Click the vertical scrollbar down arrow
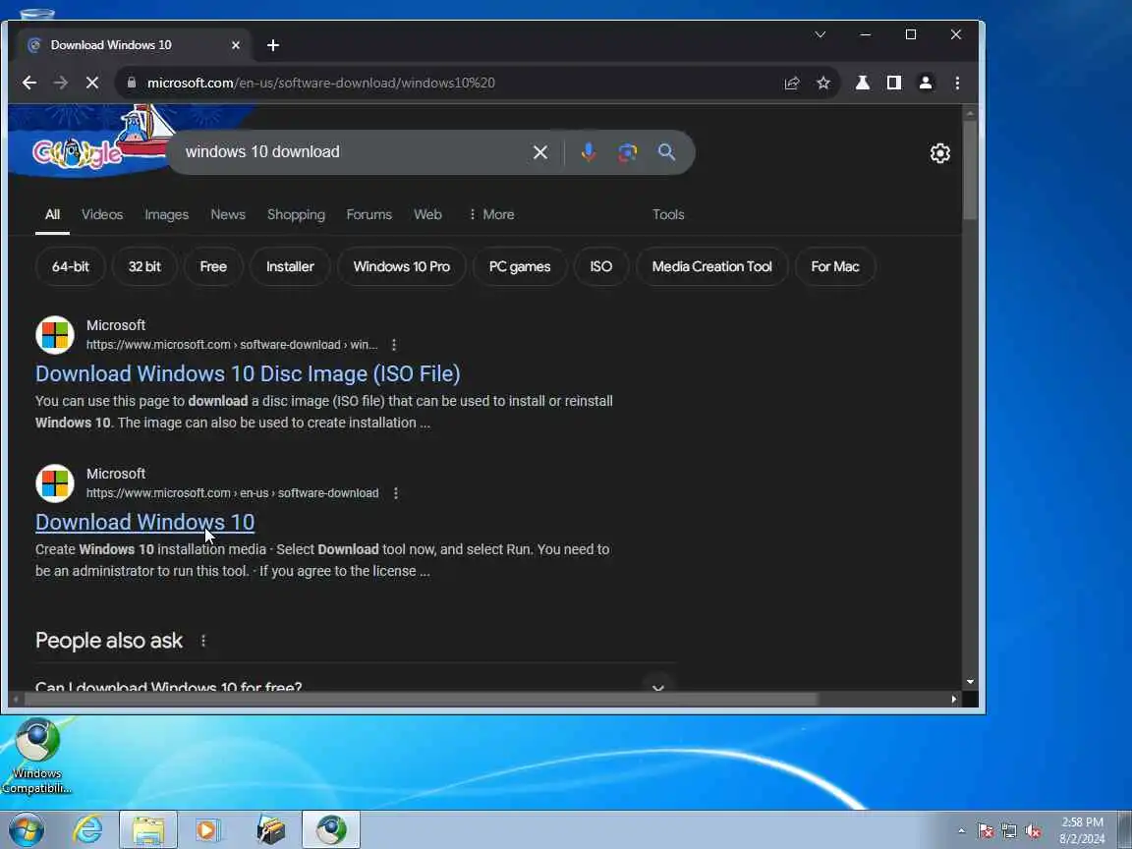 pyautogui.click(x=970, y=682)
